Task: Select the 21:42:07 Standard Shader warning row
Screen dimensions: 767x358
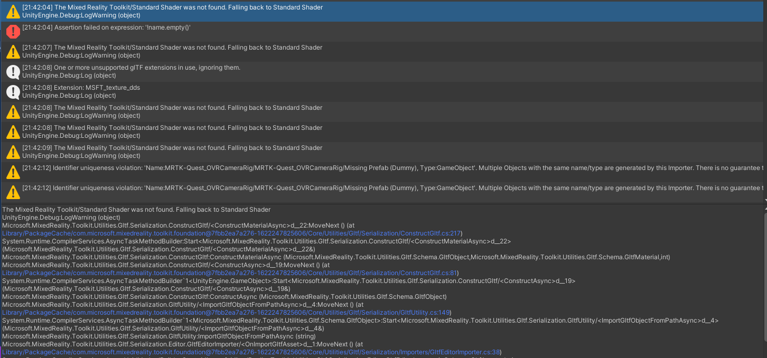Action: [211, 51]
